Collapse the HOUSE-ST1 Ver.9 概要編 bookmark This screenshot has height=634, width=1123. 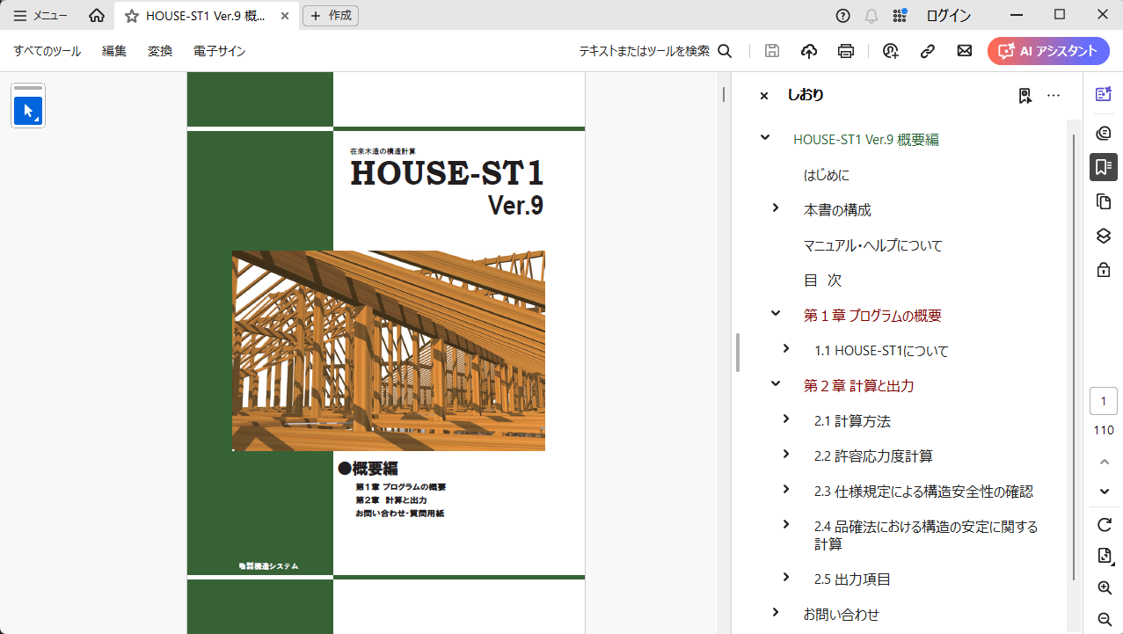765,138
